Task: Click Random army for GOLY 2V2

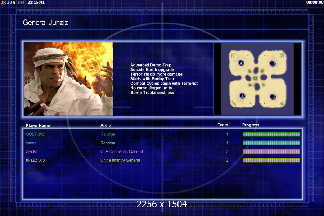Action: 108,134
